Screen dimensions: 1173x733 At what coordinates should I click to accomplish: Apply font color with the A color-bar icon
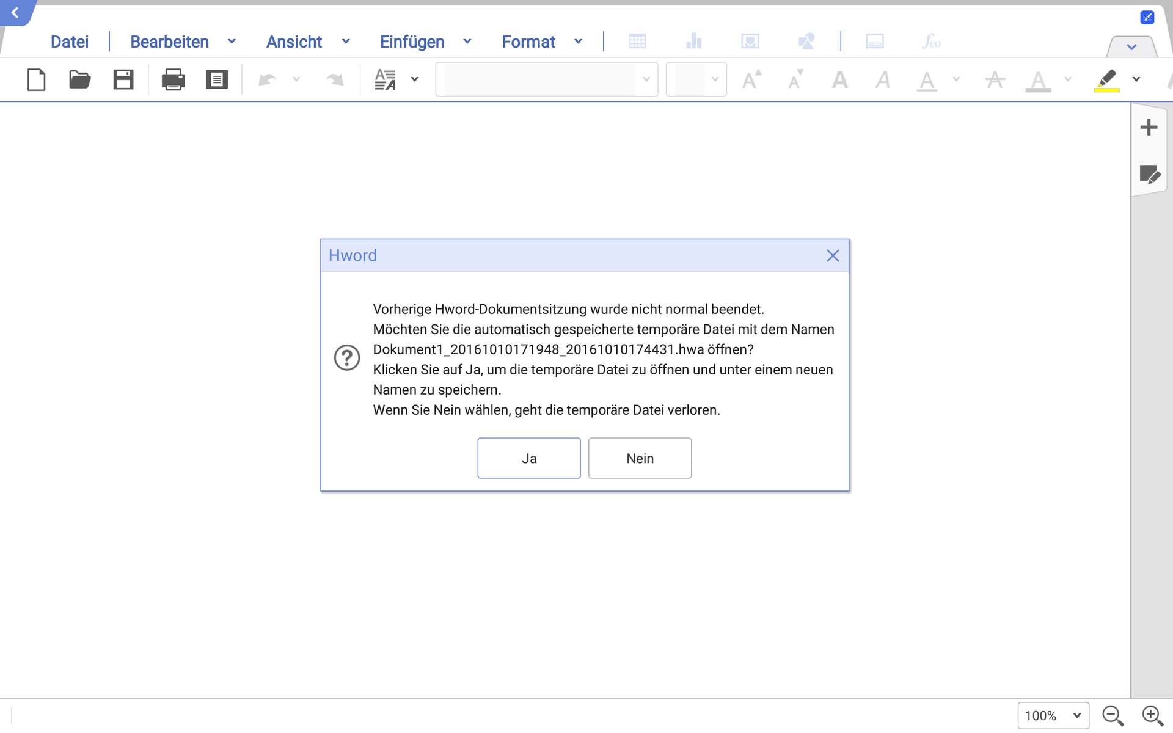(1038, 81)
